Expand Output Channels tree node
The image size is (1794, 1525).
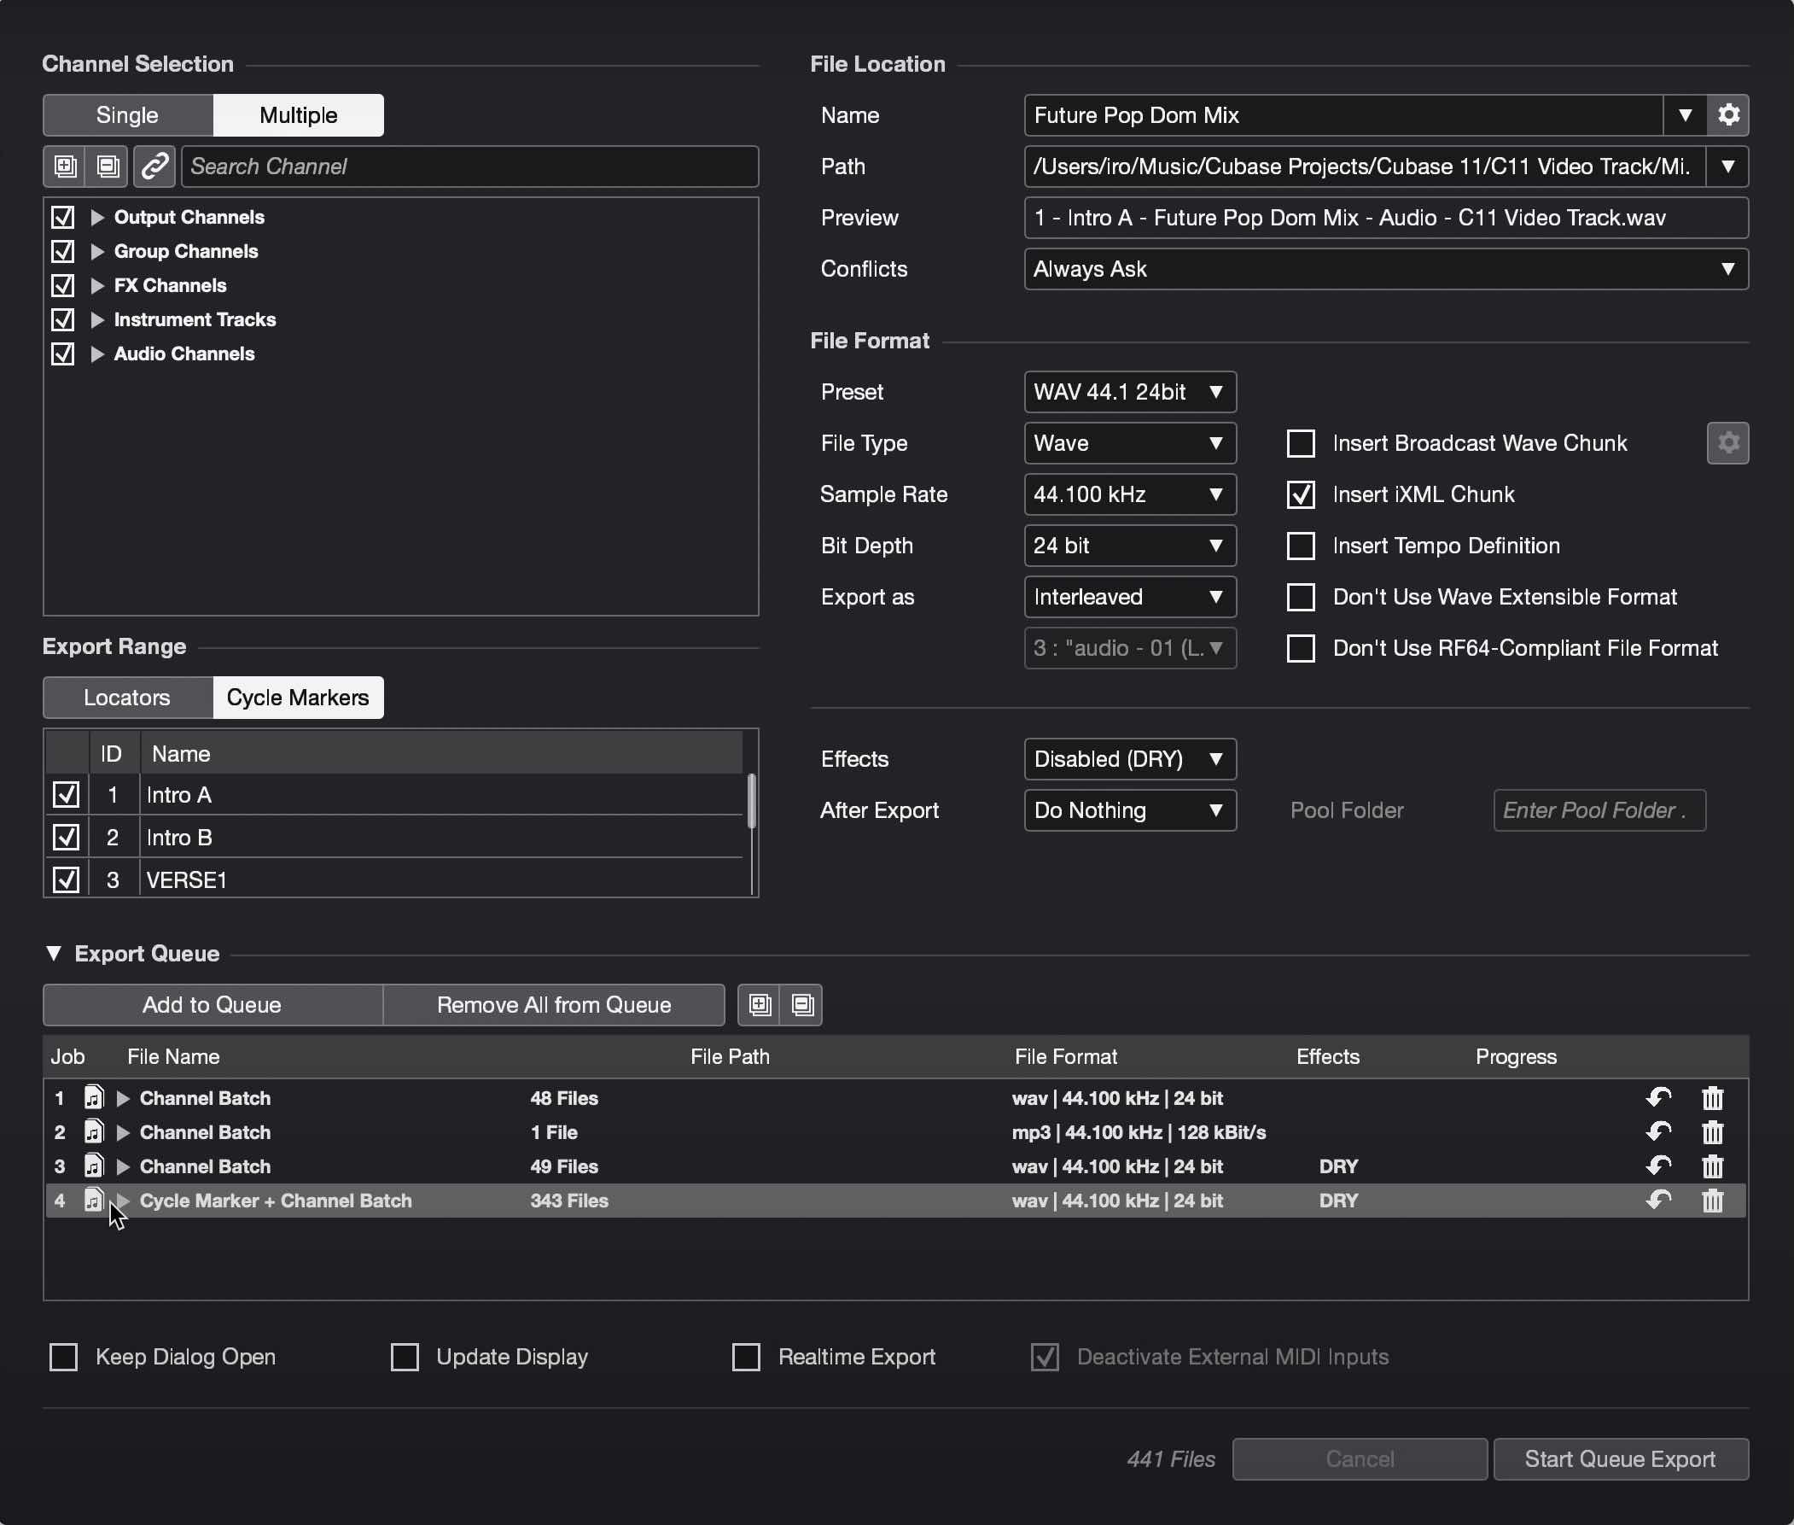[x=97, y=217]
